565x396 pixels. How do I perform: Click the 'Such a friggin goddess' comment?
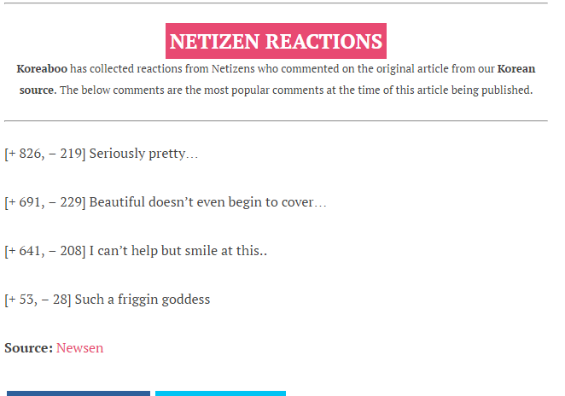click(143, 300)
